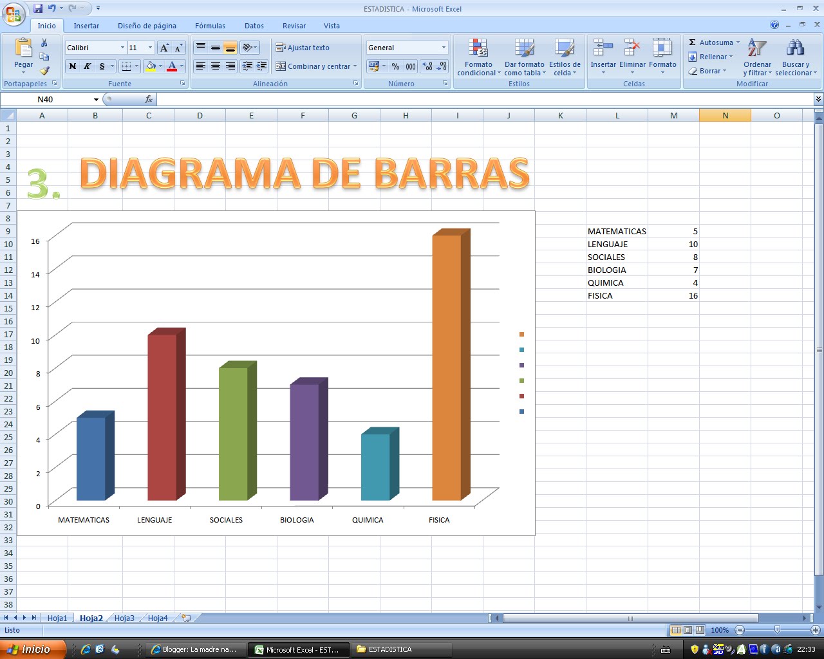Image resolution: width=824 pixels, height=659 pixels.
Task: Toggle center horizontal alignment
Action: tap(216, 66)
